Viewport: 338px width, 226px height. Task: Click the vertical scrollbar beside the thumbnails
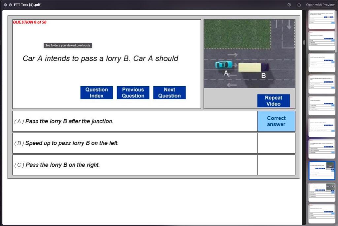pyautogui.click(x=304, y=42)
